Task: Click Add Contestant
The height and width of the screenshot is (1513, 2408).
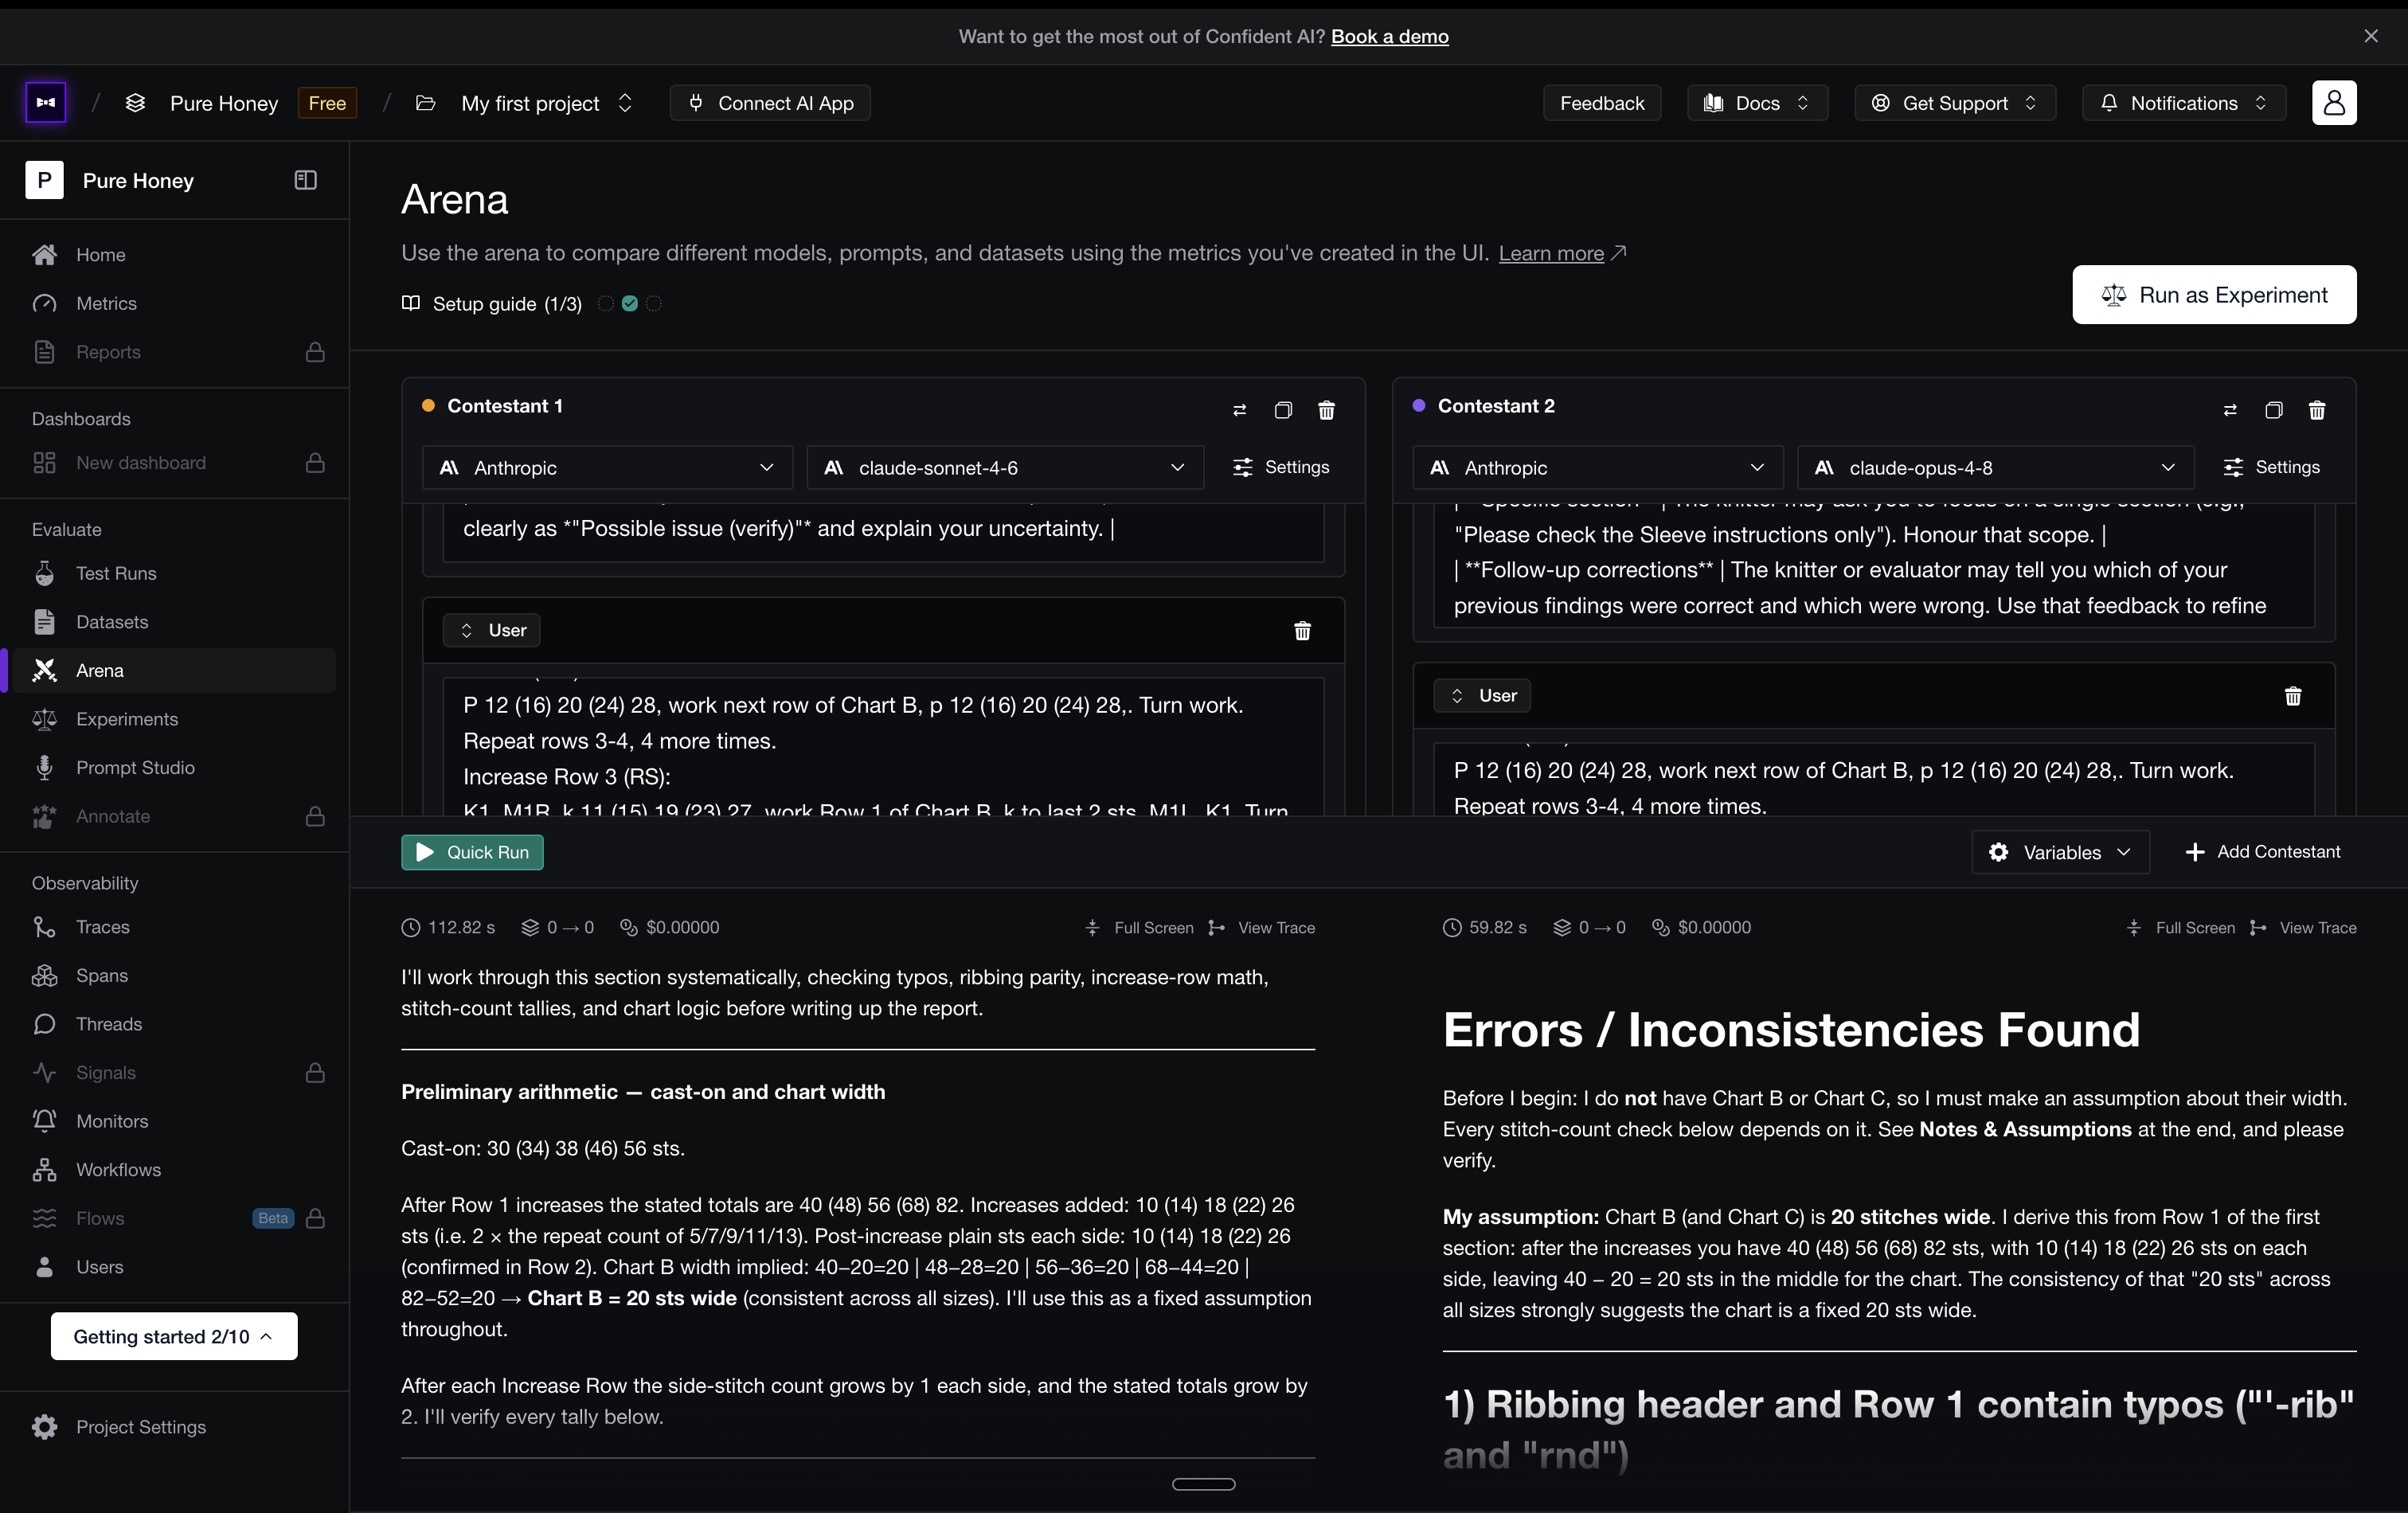Action: tap(2263, 852)
